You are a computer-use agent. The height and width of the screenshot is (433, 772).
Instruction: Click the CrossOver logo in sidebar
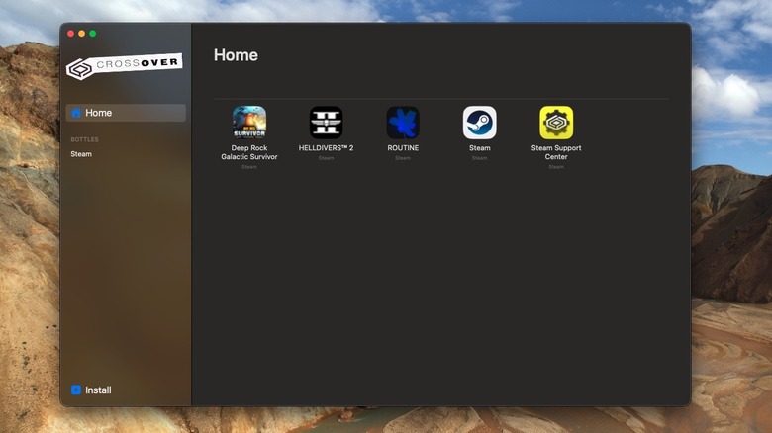click(125, 66)
